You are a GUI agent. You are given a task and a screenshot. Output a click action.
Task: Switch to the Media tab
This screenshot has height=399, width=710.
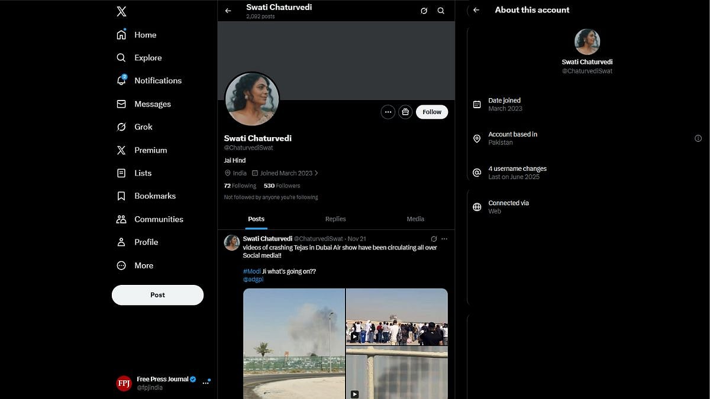(x=415, y=219)
